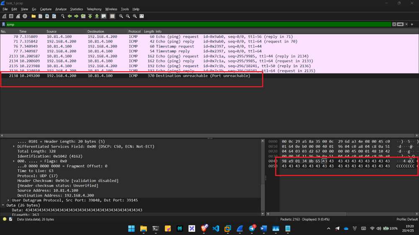Zoom in the main window text

point(121,16)
